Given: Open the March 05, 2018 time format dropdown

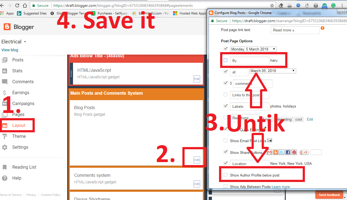Looking at the screenshot, I should pos(273,71).
